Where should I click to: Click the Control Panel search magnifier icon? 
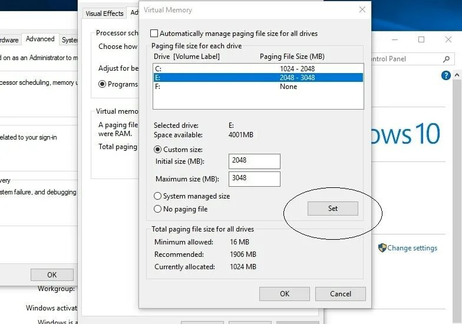coord(446,59)
